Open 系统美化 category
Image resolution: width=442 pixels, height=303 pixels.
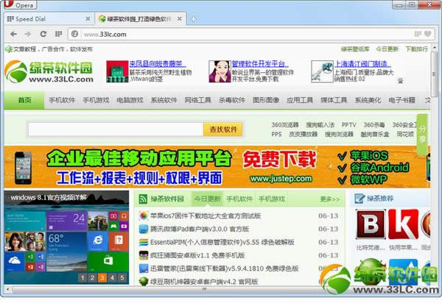(x=368, y=100)
